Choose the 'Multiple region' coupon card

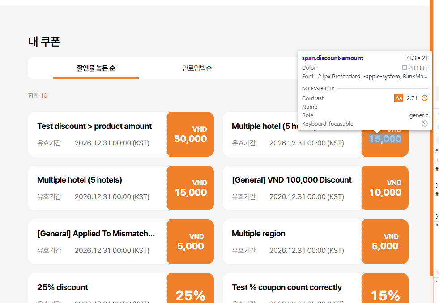(x=258, y=234)
